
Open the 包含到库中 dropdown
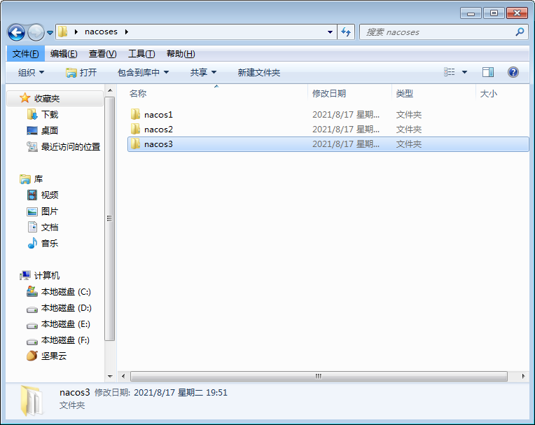tap(143, 72)
